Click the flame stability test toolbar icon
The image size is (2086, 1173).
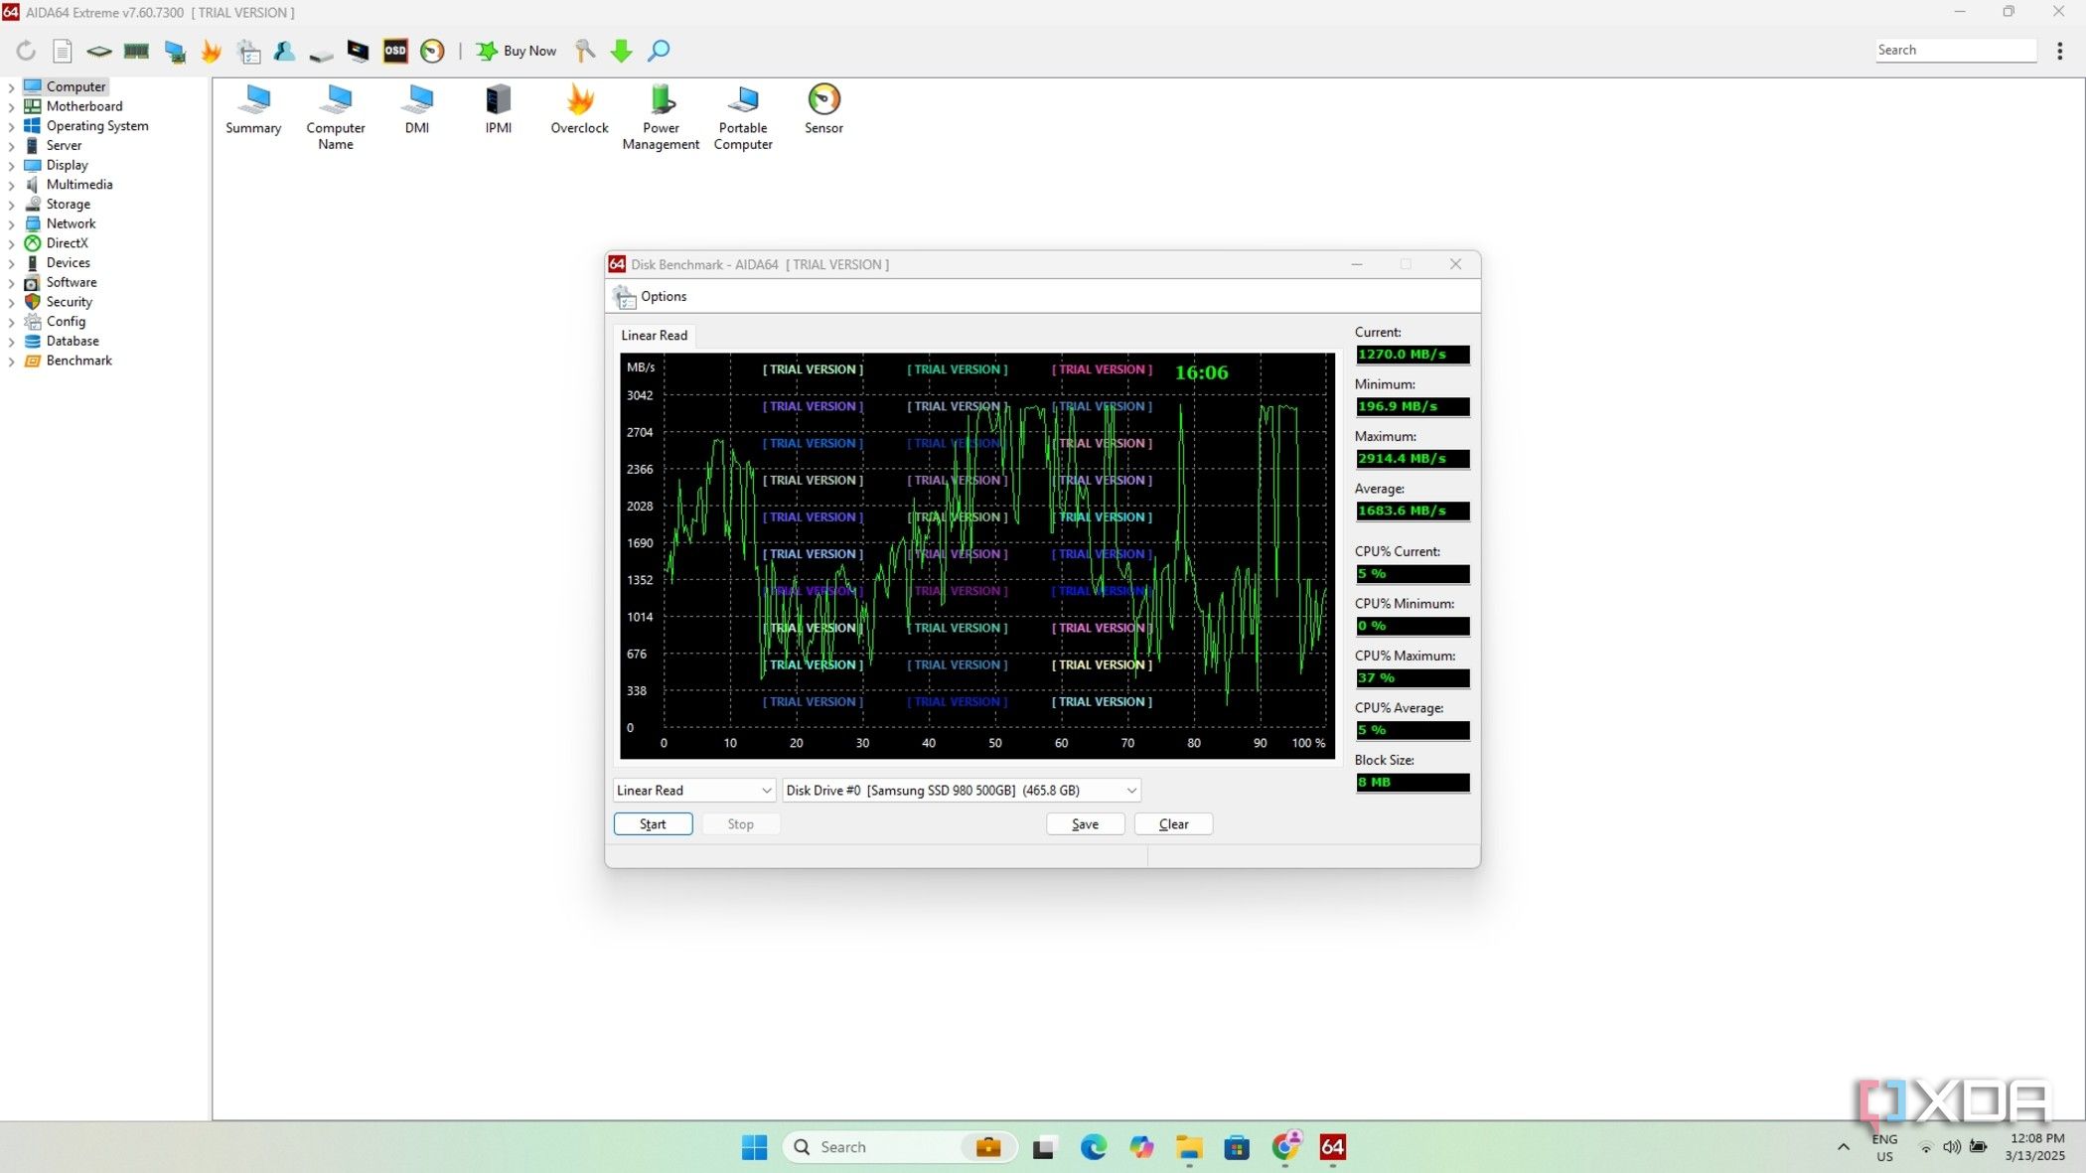click(212, 51)
